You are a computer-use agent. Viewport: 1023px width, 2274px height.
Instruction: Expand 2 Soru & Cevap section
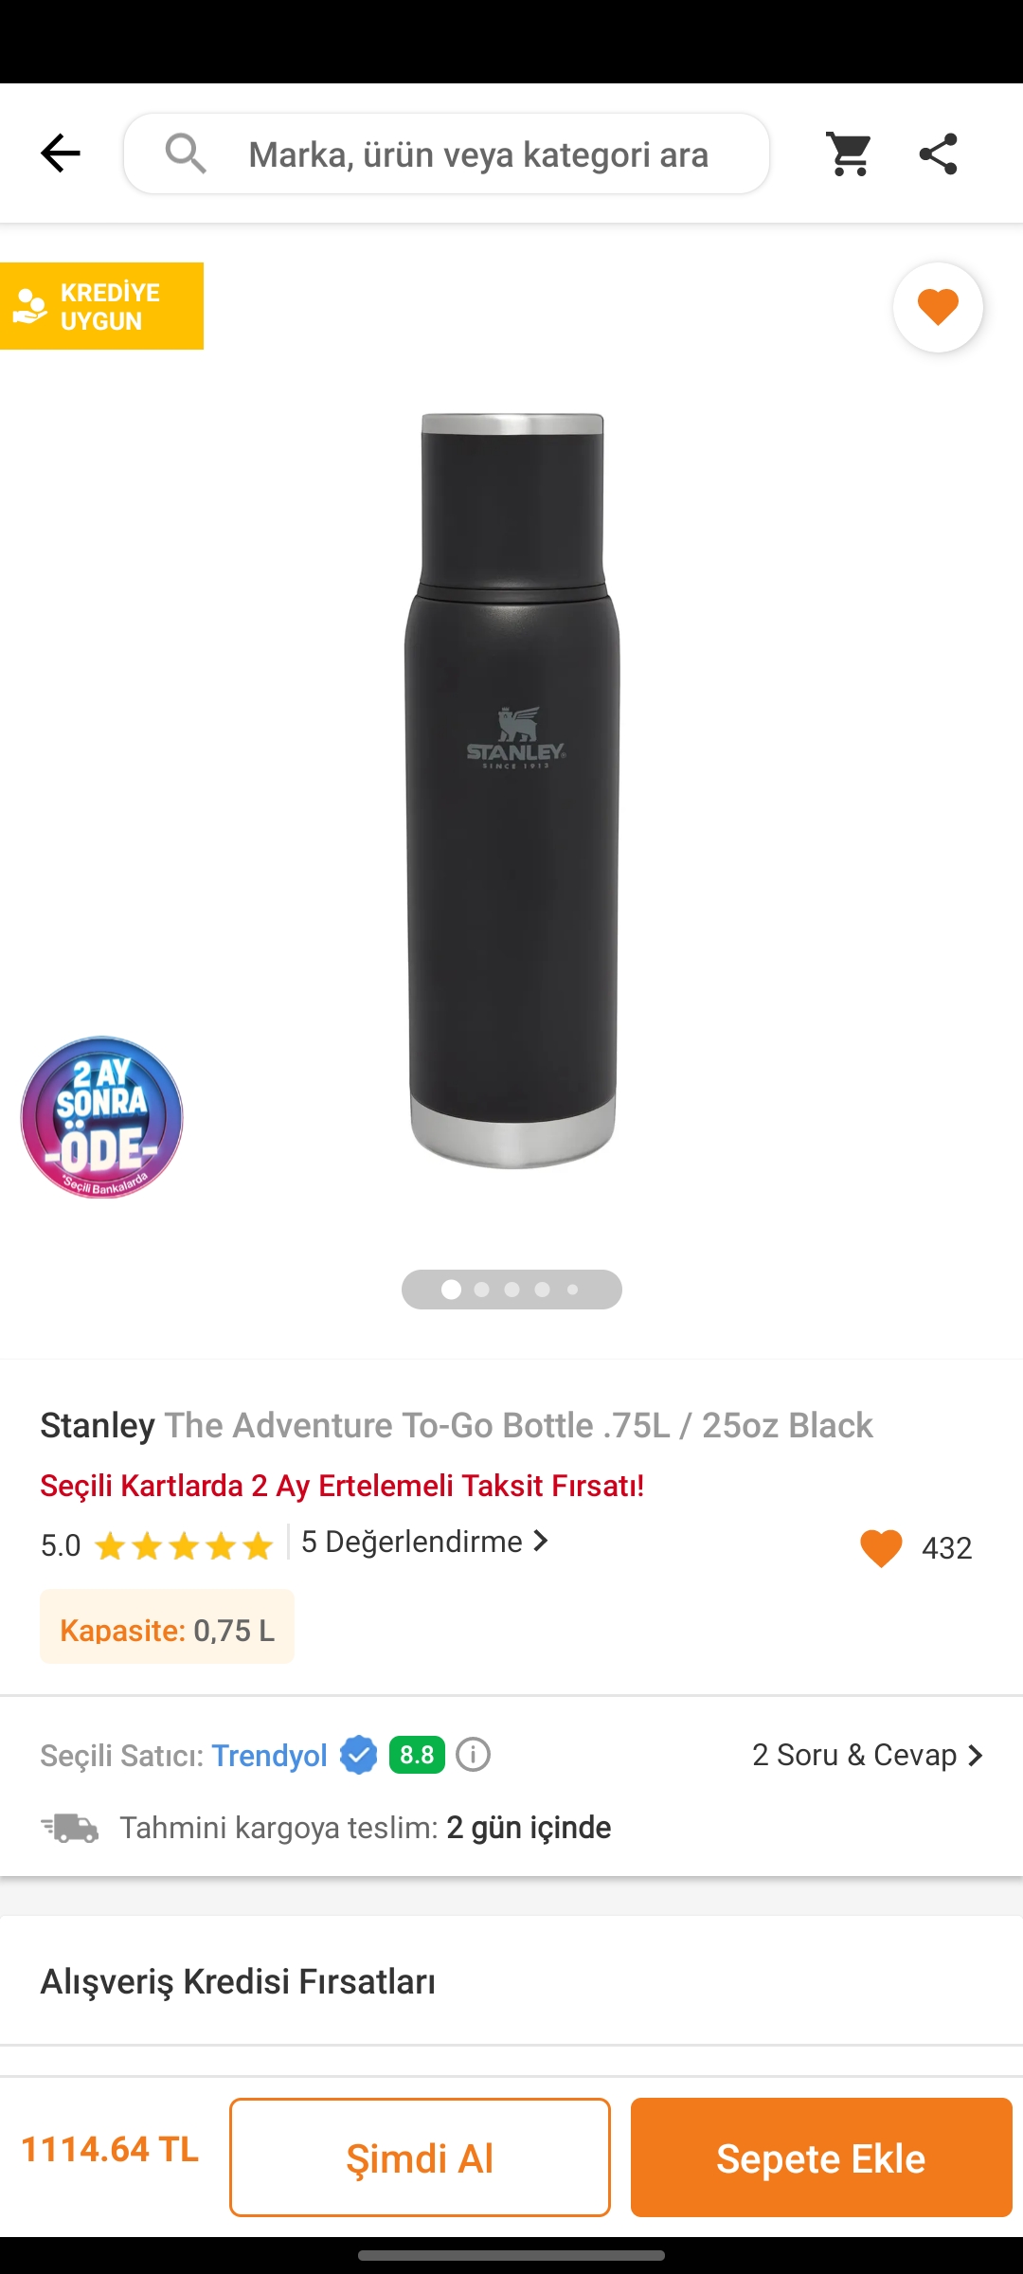coord(868,1755)
